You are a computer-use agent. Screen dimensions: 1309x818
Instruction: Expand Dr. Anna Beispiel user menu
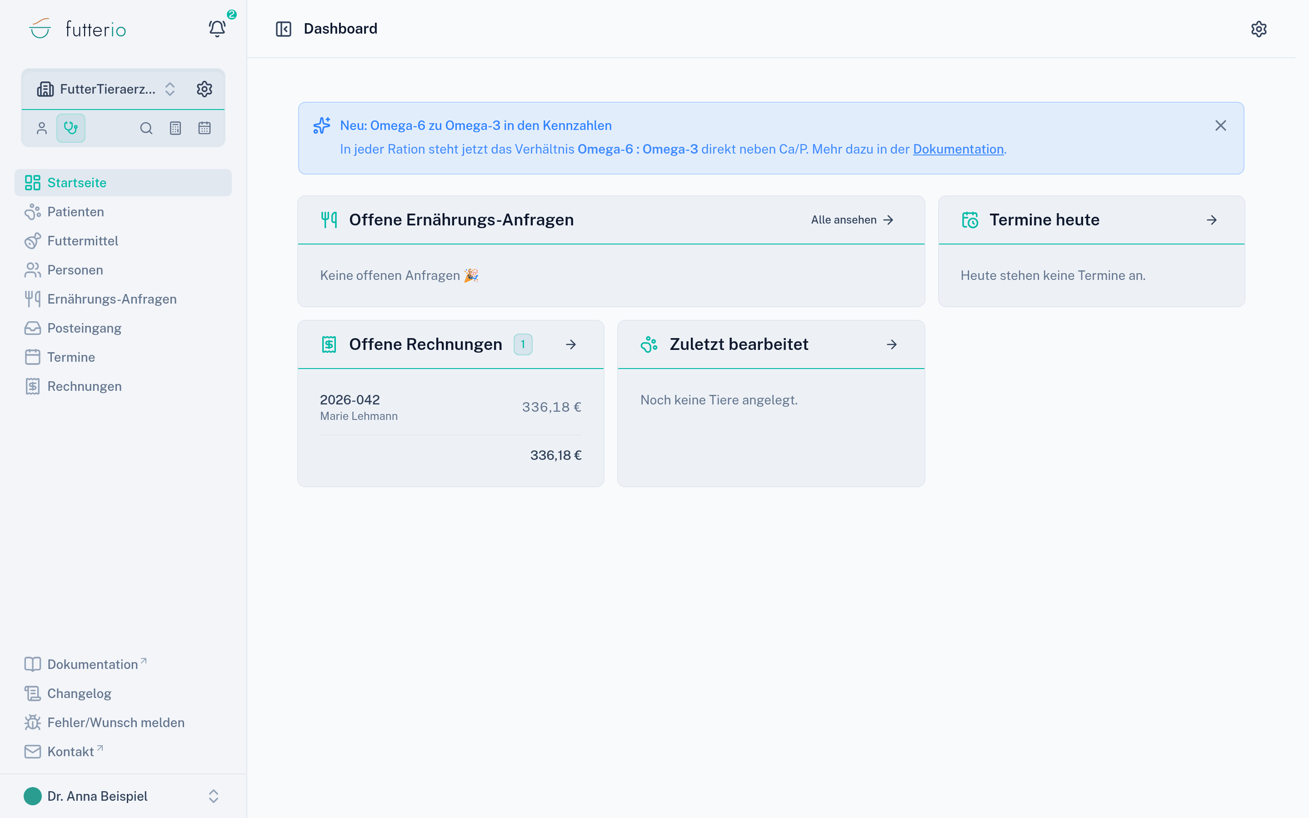(123, 796)
